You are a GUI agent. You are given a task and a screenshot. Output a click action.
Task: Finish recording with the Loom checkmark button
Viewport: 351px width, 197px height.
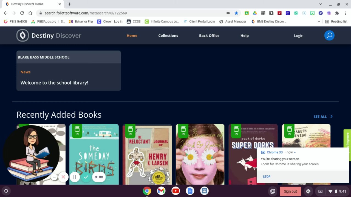(x=86, y=177)
